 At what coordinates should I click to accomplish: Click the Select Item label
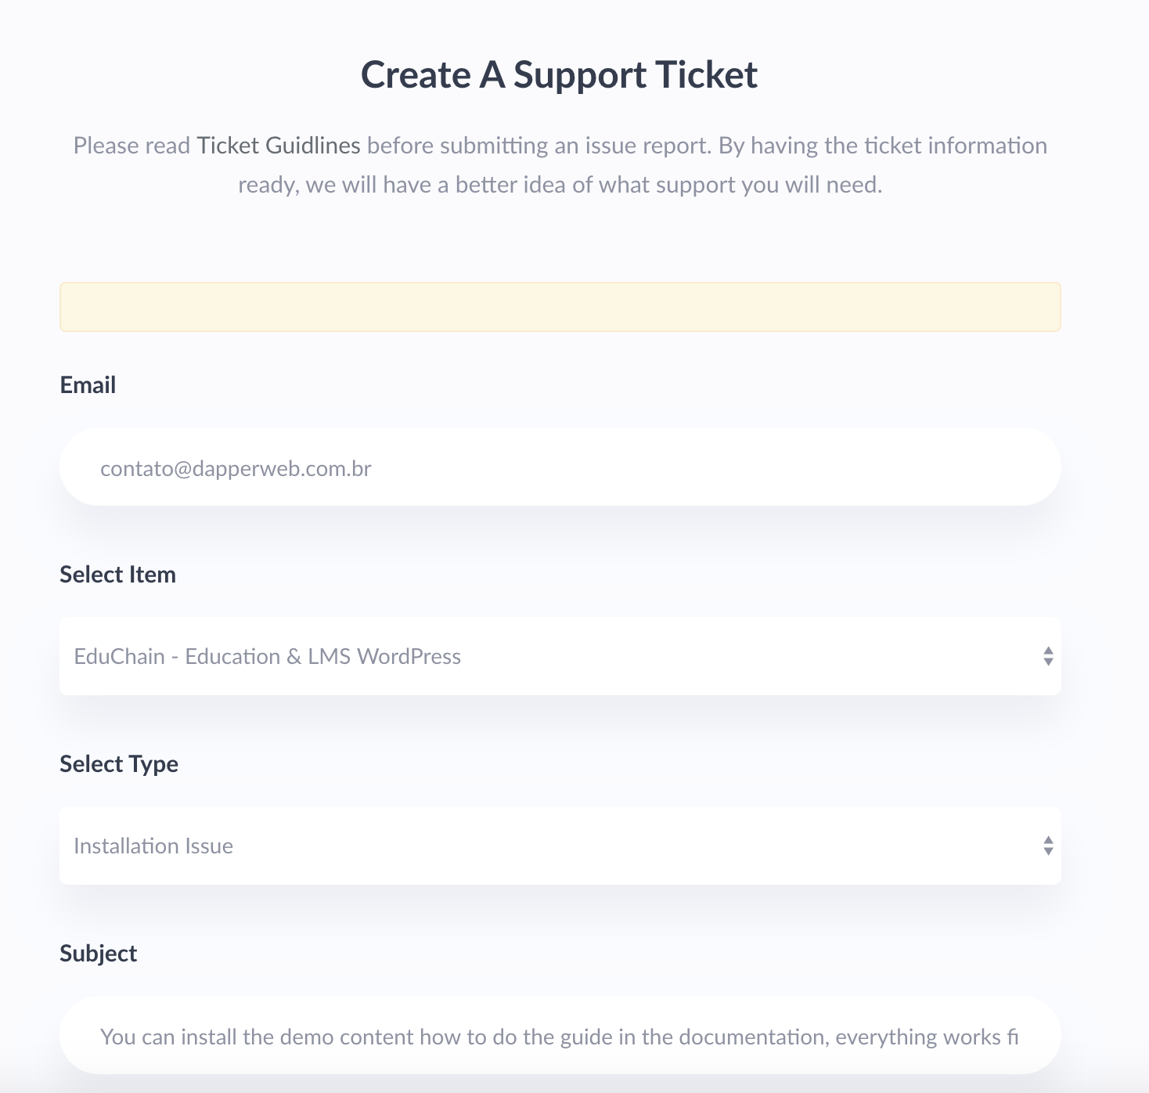click(117, 575)
